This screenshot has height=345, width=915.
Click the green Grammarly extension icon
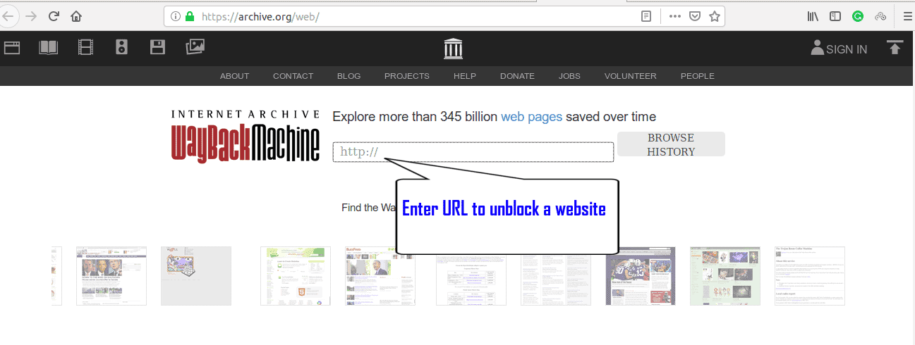tap(858, 16)
